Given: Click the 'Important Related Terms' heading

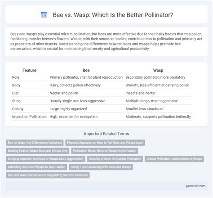Looking at the screenshot, I should pos(106,134).
